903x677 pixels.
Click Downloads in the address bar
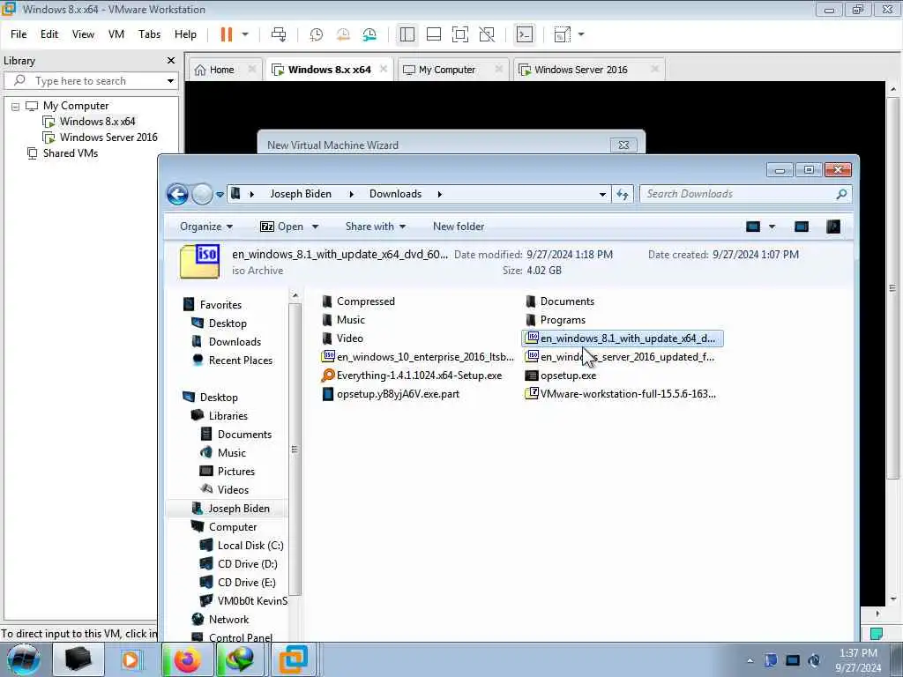[395, 194]
